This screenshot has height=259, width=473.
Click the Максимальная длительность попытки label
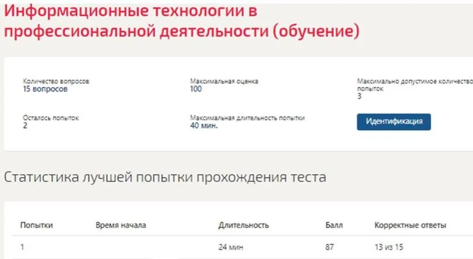[x=248, y=118]
